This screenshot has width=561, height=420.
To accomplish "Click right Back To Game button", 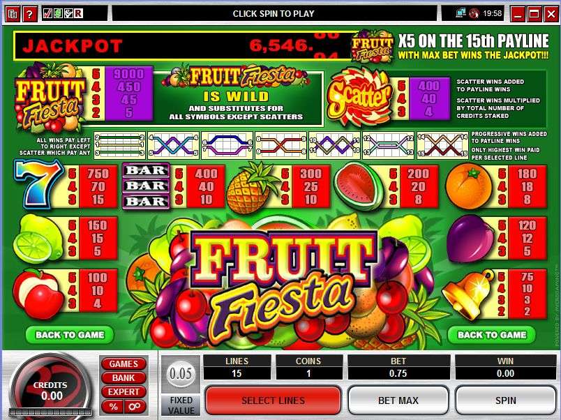I will pos(492,335).
